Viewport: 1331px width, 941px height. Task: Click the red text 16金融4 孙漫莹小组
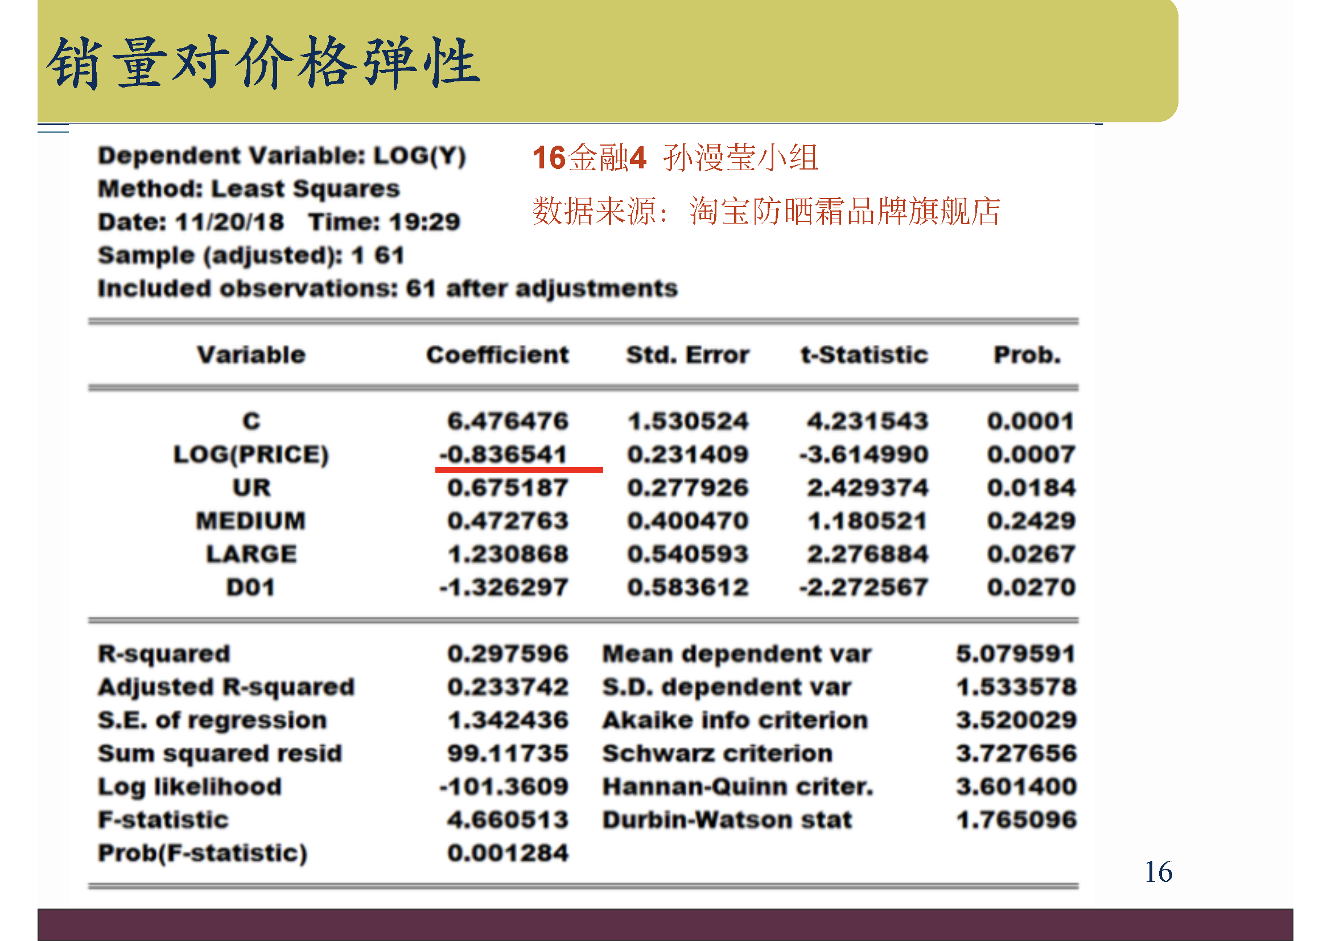[675, 158]
